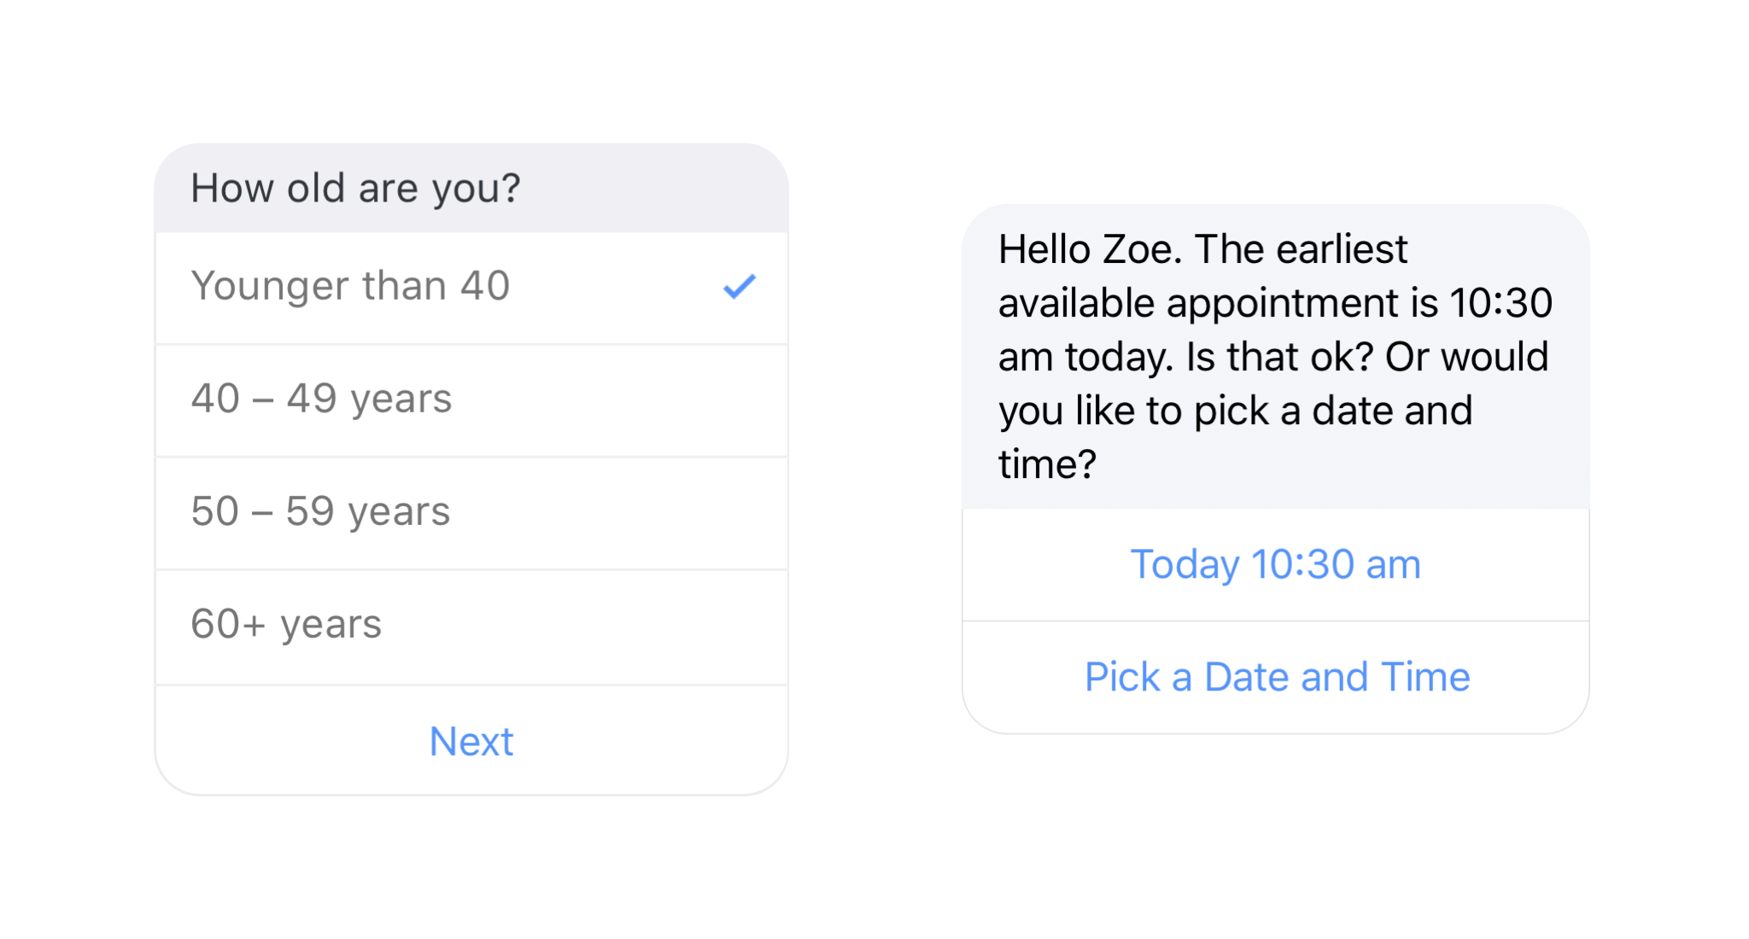Screen dimensions: 1749x939
Task: Accept the Today 10:30 am appointment
Action: tap(1276, 564)
